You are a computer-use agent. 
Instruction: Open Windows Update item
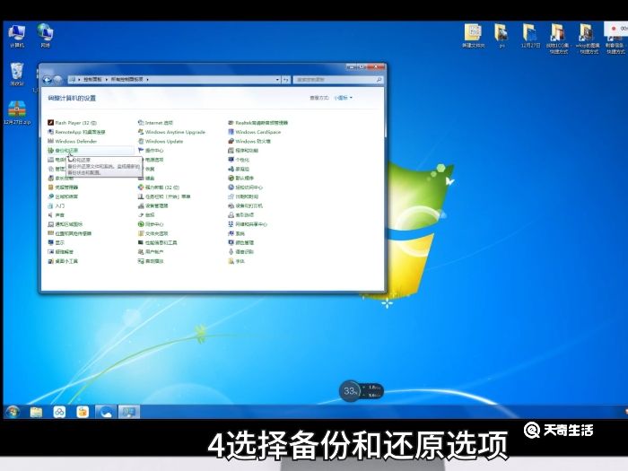(x=161, y=142)
